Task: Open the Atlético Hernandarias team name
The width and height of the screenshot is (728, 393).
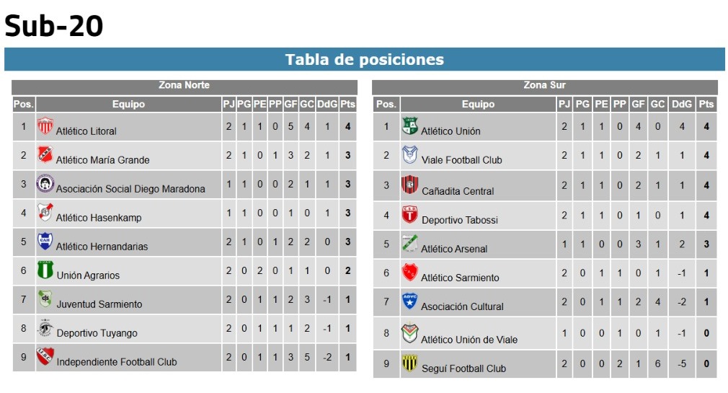Action: tap(102, 247)
